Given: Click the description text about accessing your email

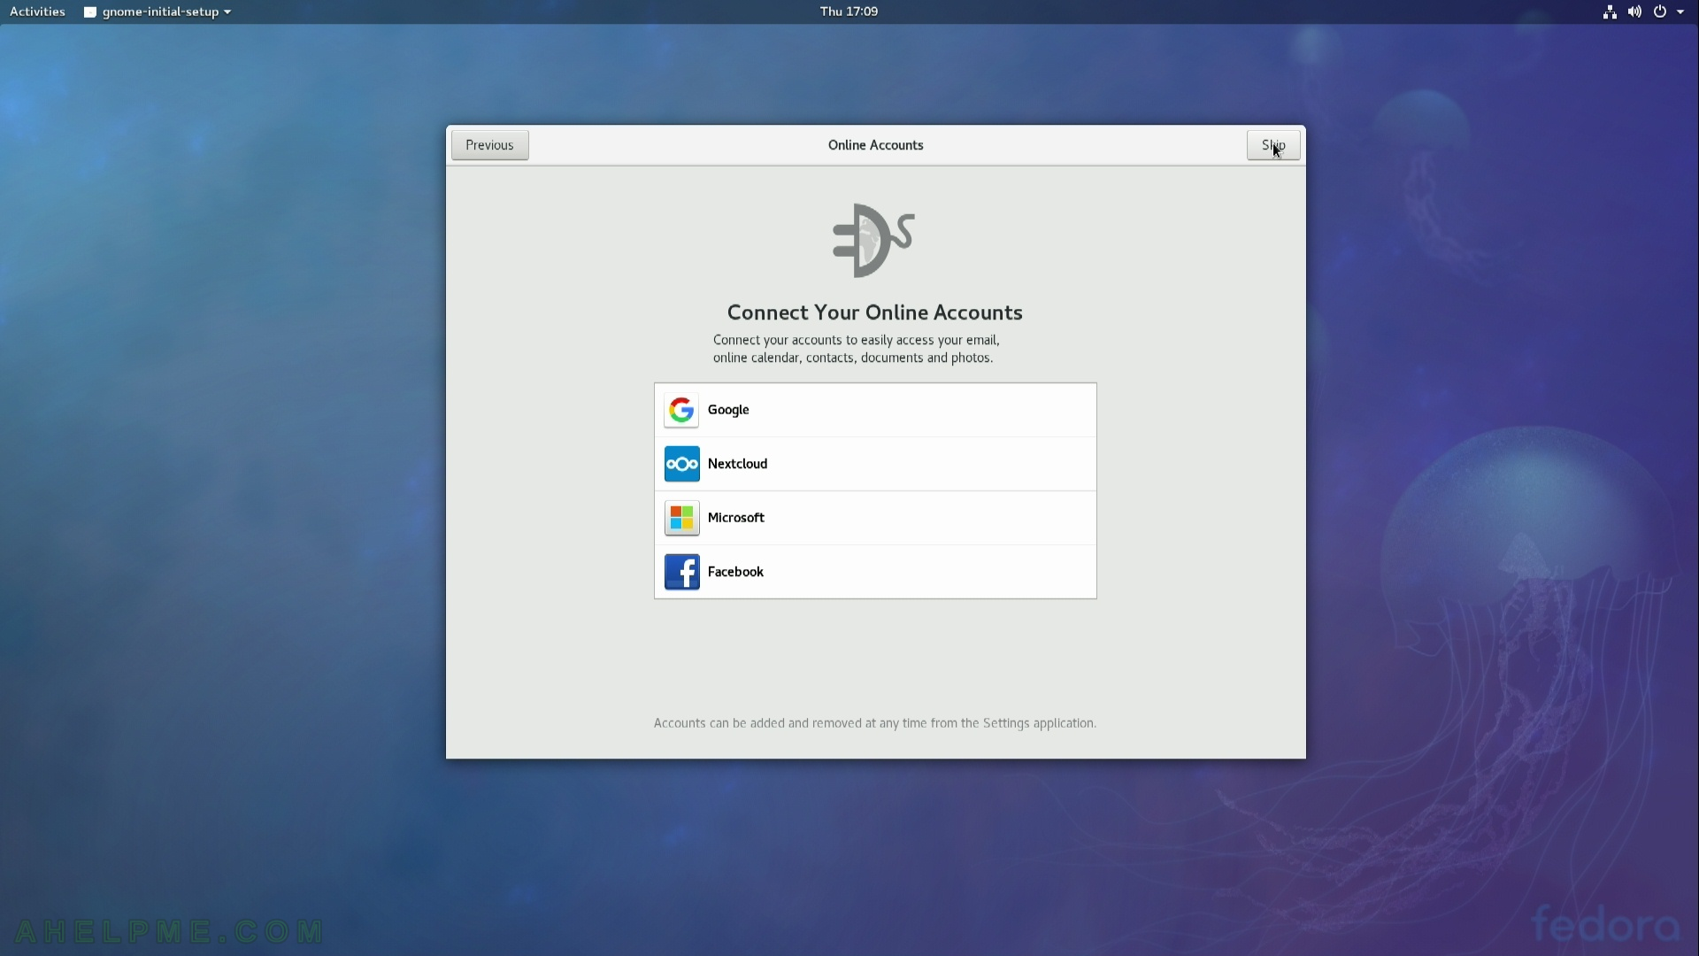Looking at the screenshot, I should [856, 349].
